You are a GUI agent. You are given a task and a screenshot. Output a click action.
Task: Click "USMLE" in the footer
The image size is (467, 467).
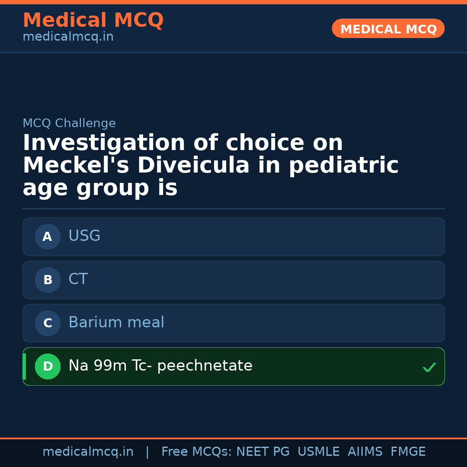coord(318,452)
